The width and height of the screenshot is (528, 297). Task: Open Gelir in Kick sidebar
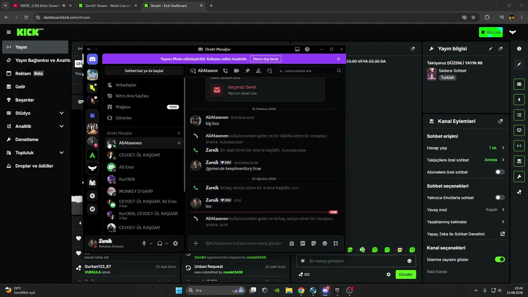coord(35,87)
